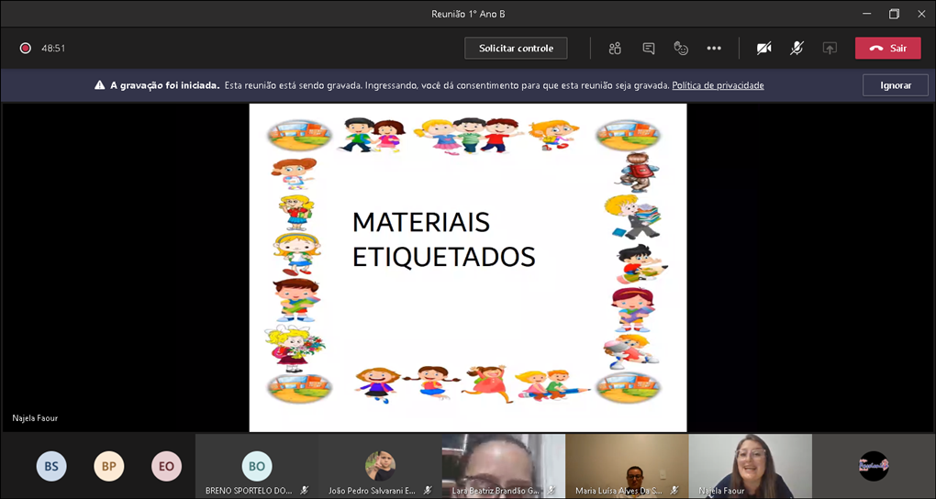Click the shared slide MATERIAIS ETIQUETADOS

[468, 268]
